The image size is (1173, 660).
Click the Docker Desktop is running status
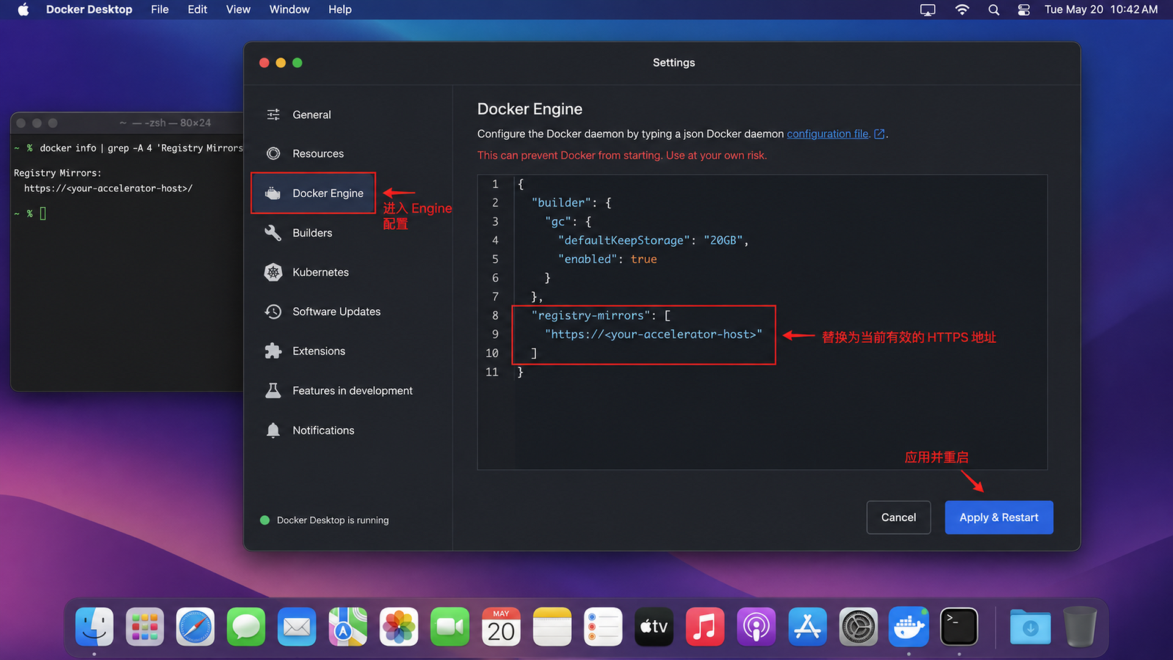(332, 520)
